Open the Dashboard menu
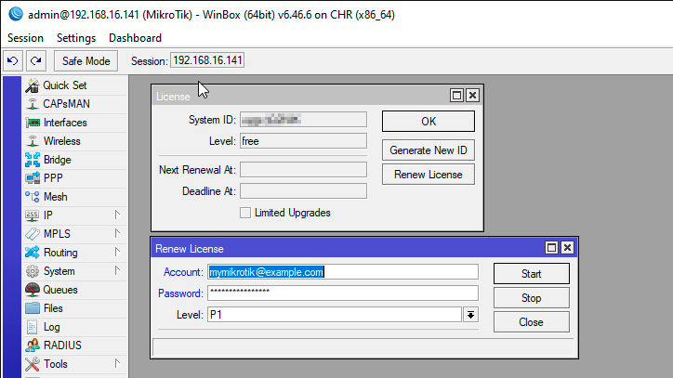 [x=135, y=38]
